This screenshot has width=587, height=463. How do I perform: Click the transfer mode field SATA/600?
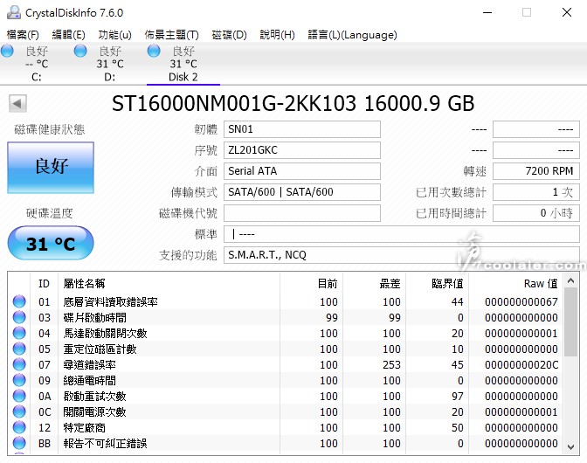(x=302, y=192)
